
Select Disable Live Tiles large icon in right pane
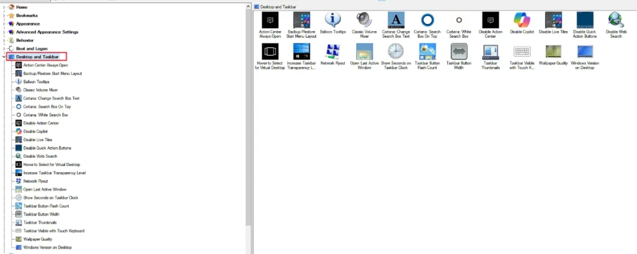coord(553,20)
